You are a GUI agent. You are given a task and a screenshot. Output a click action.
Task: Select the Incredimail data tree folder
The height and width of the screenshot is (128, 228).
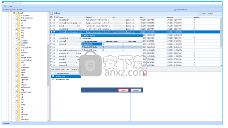(x=27, y=60)
